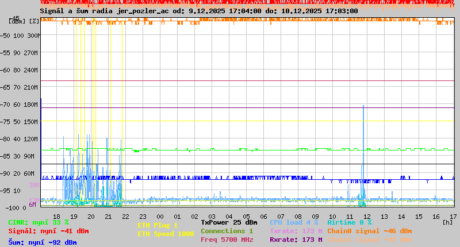This screenshot has height=247, width=460.
Task: Select the Rxrate 173 M label
Action: point(296,240)
